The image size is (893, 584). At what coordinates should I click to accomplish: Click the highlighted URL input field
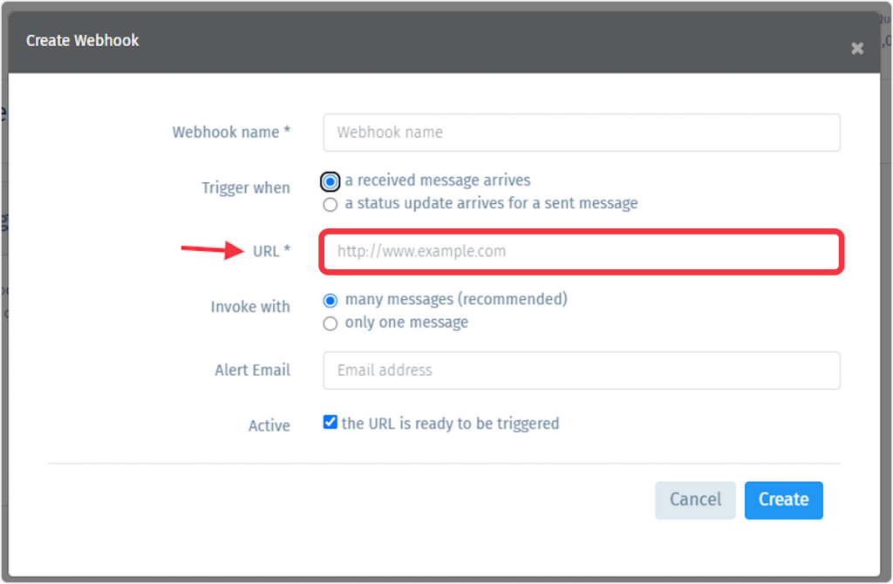[x=582, y=252]
